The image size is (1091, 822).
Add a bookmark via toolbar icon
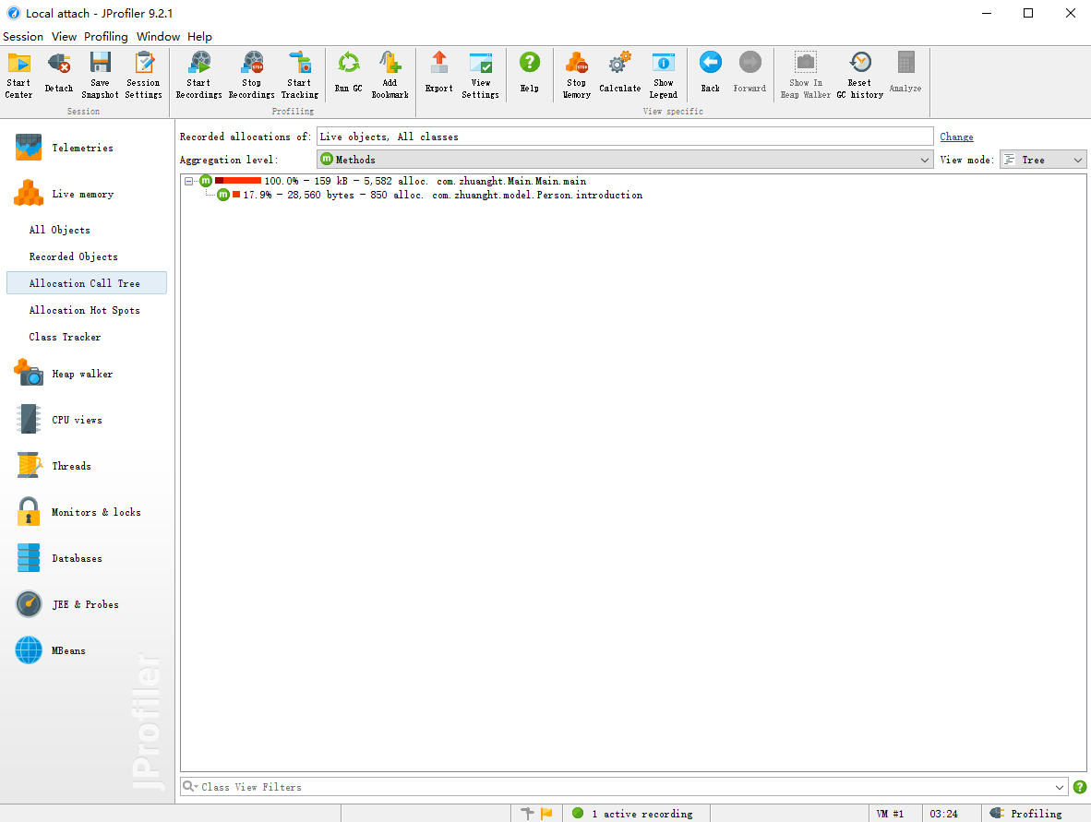(x=390, y=64)
